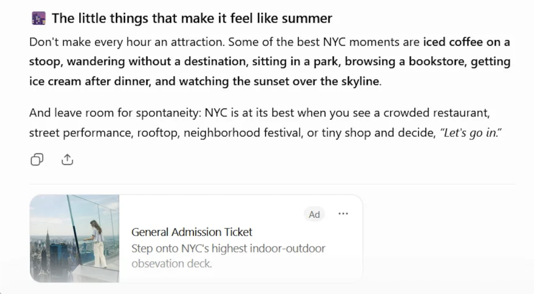Click the words 'street performance'
This screenshot has width=534, height=294.
point(80,133)
